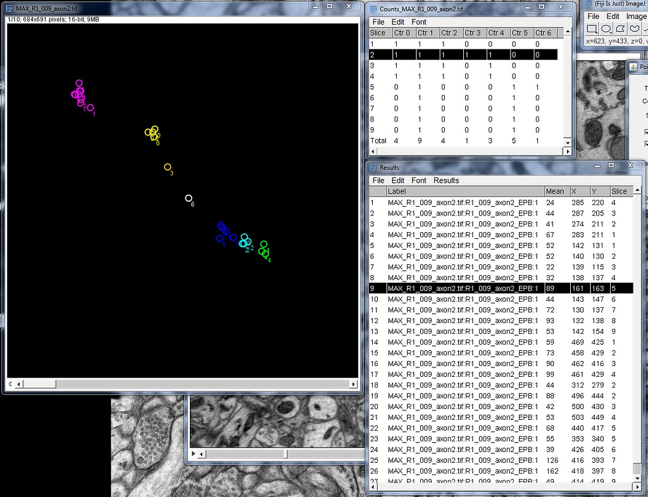Open the Results menu in the Results window
Image resolution: width=648 pixels, height=497 pixels.
pos(445,180)
